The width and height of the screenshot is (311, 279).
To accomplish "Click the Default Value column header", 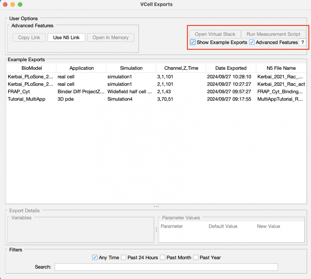I will (x=223, y=226).
